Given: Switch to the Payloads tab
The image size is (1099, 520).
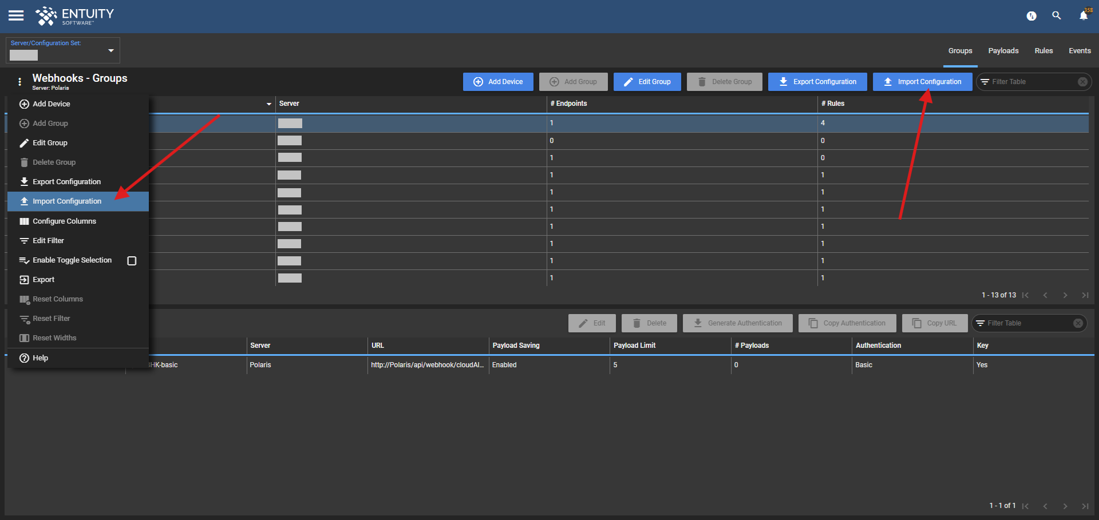Looking at the screenshot, I should coord(1003,51).
